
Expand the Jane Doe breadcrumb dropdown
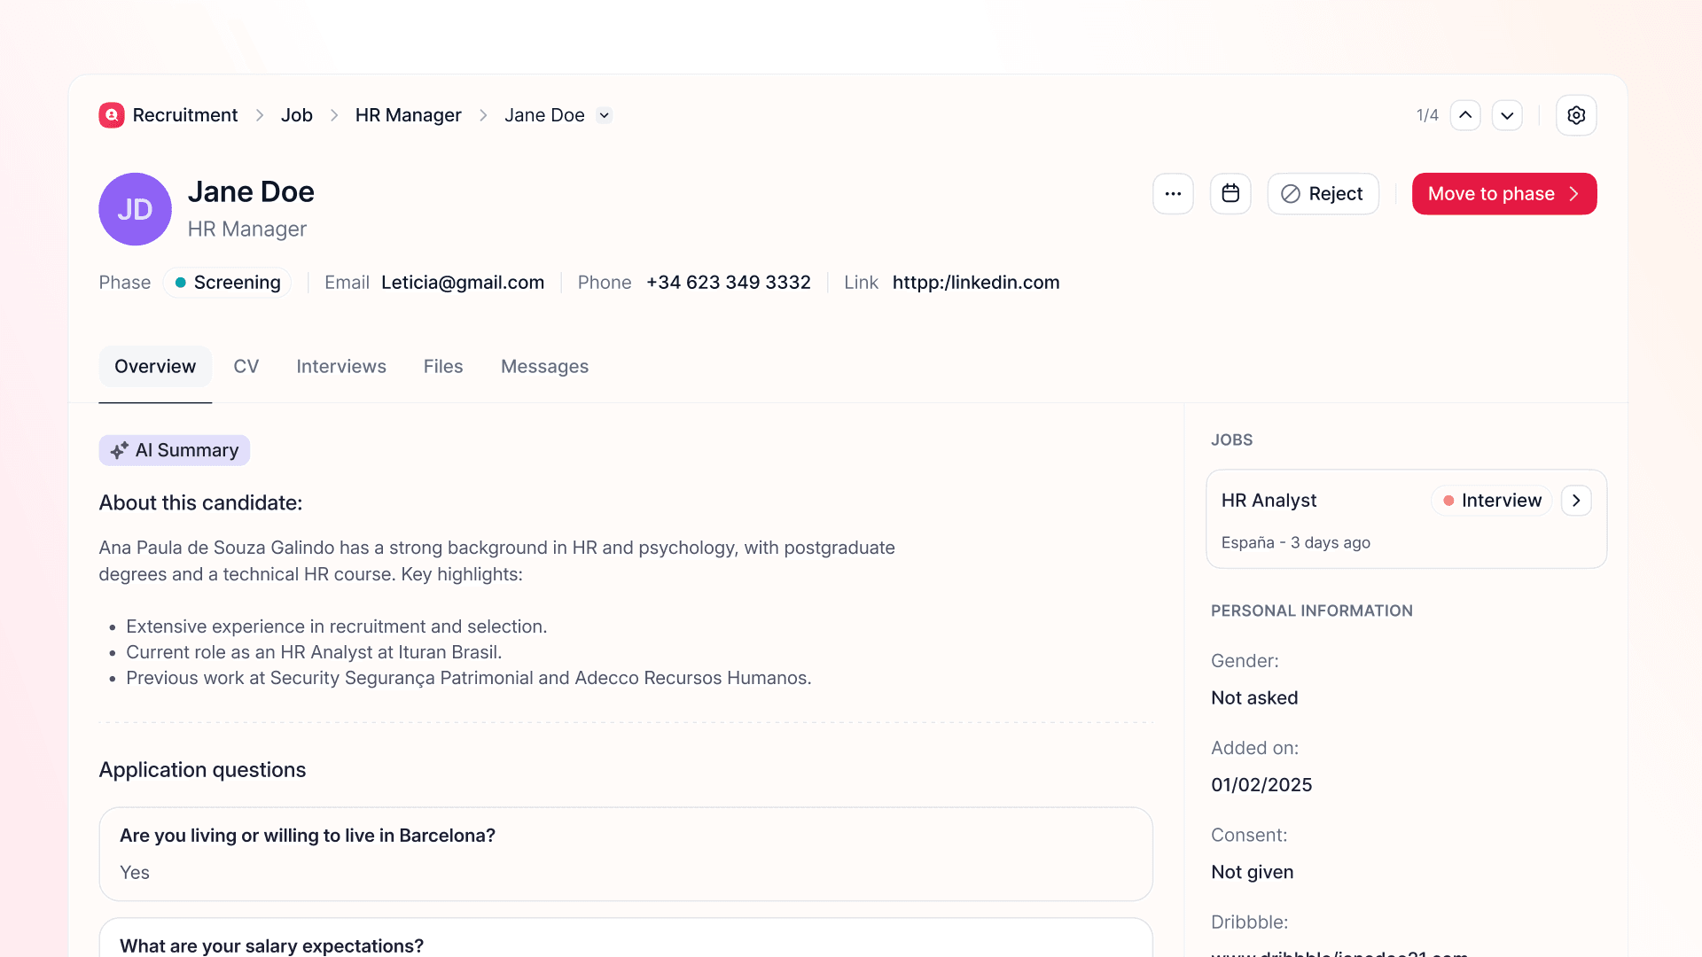click(x=605, y=115)
